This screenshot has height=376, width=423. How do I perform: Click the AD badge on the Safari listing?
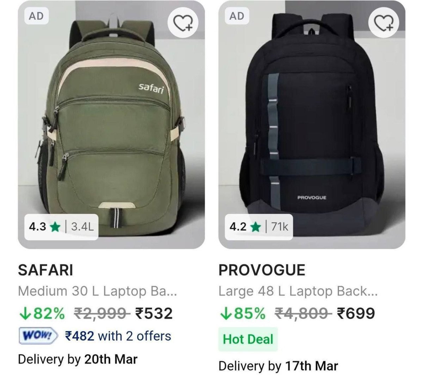pos(37,16)
